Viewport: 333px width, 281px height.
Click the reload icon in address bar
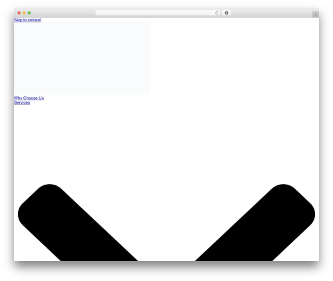pos(216,13)
